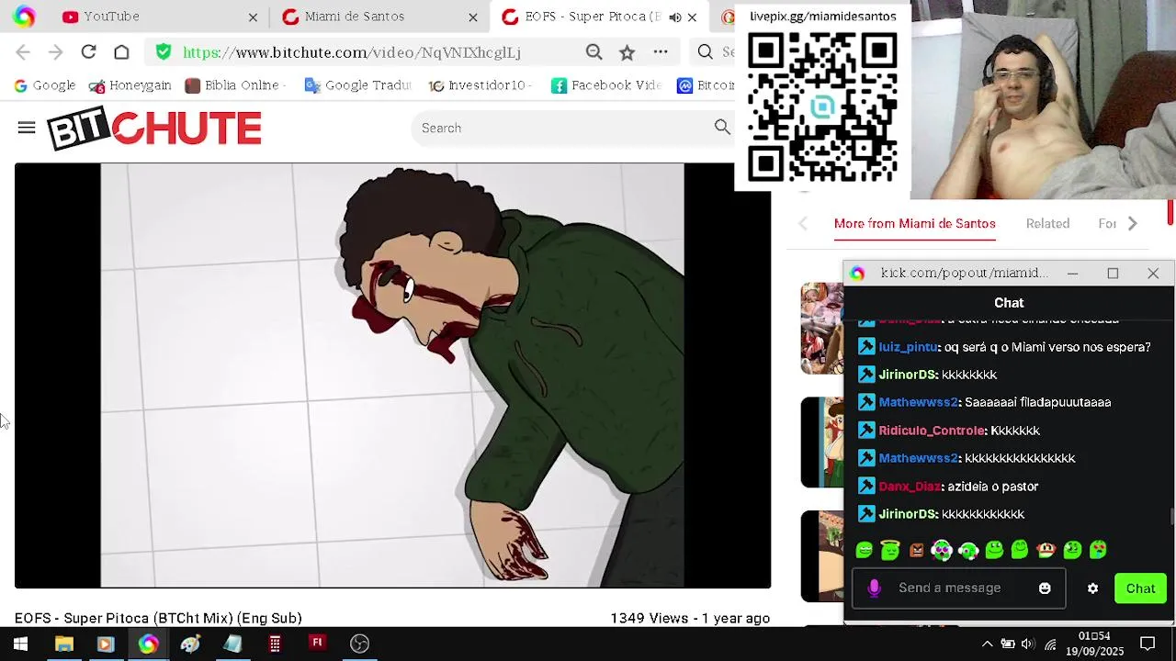Screen dimensions: 1176x661
Task: Go to browser home page icon
Action: (121, 52)
